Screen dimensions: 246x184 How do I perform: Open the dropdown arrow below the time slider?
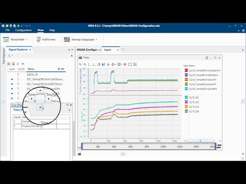coord(123,154)
